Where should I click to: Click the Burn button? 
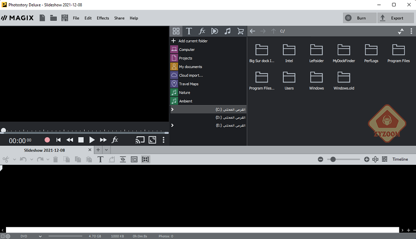tap(360, 18)
